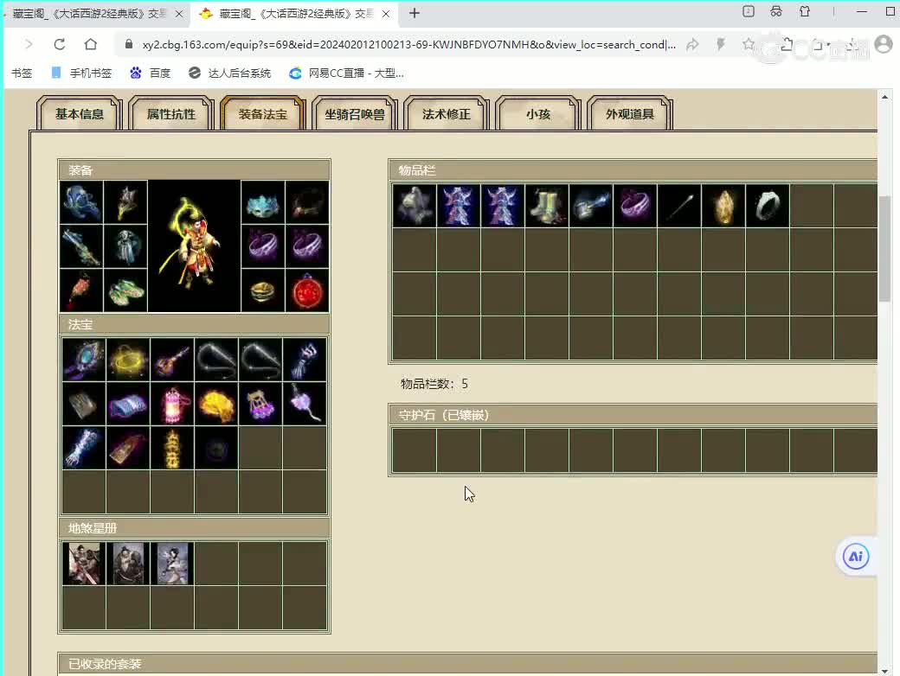The width and height of the screenshot is (900, 676).
Task: Click the red tassel pendant equipment icon
Action: [x=81, y=290]
